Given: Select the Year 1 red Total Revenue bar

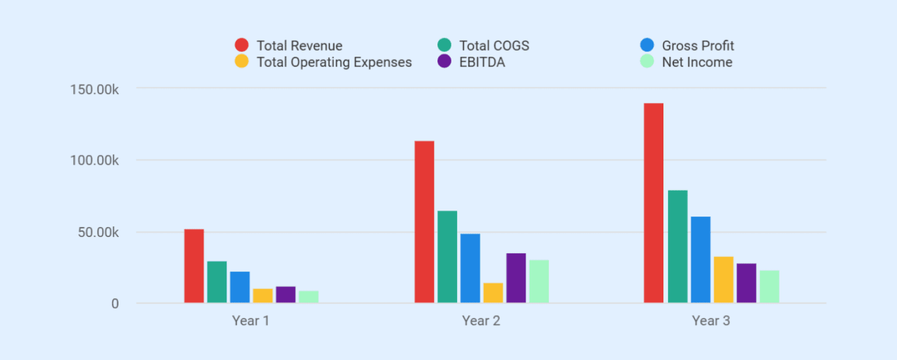Looking at the screenshot, I should click(x=194, y=266).
